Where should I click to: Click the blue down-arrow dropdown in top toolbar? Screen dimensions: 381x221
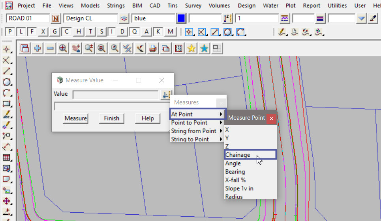tap(361, 19)
